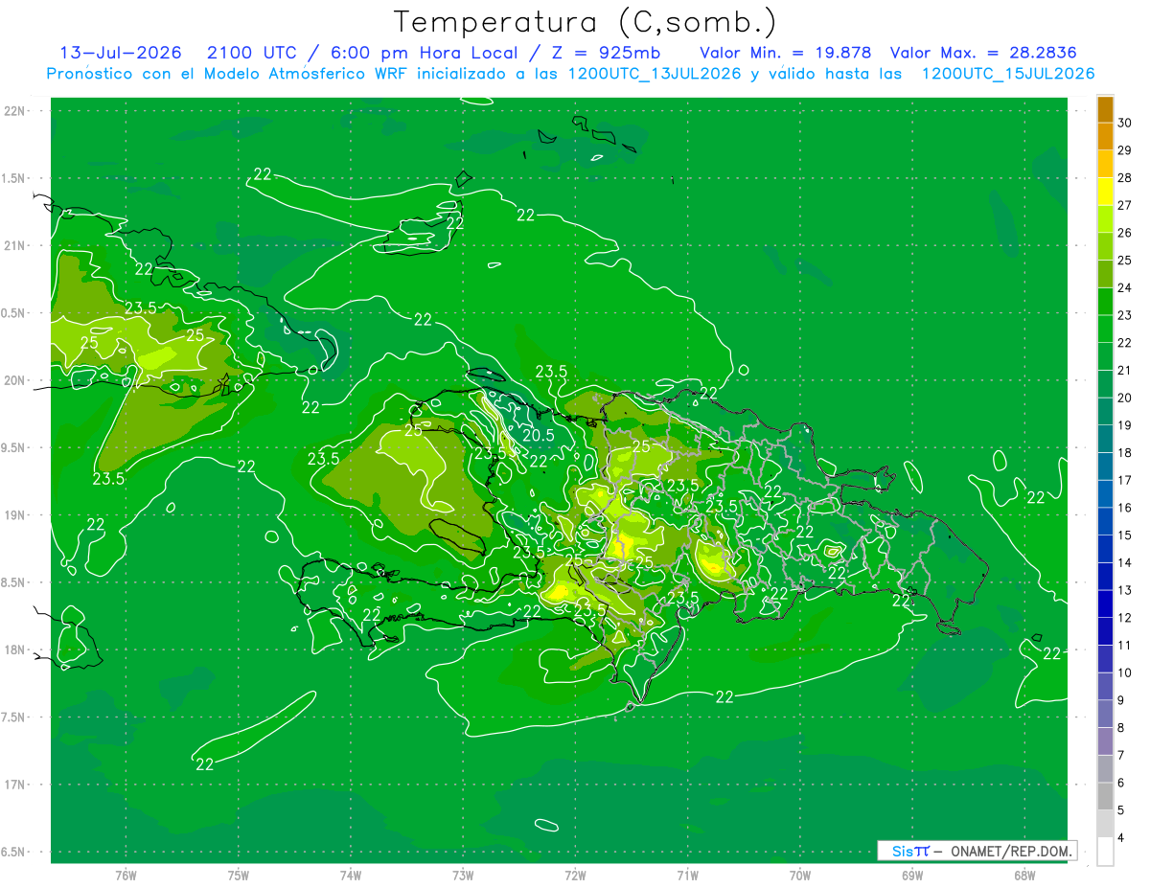
Task: Click the '17N' latitude axis label
Action: (16, 786)
